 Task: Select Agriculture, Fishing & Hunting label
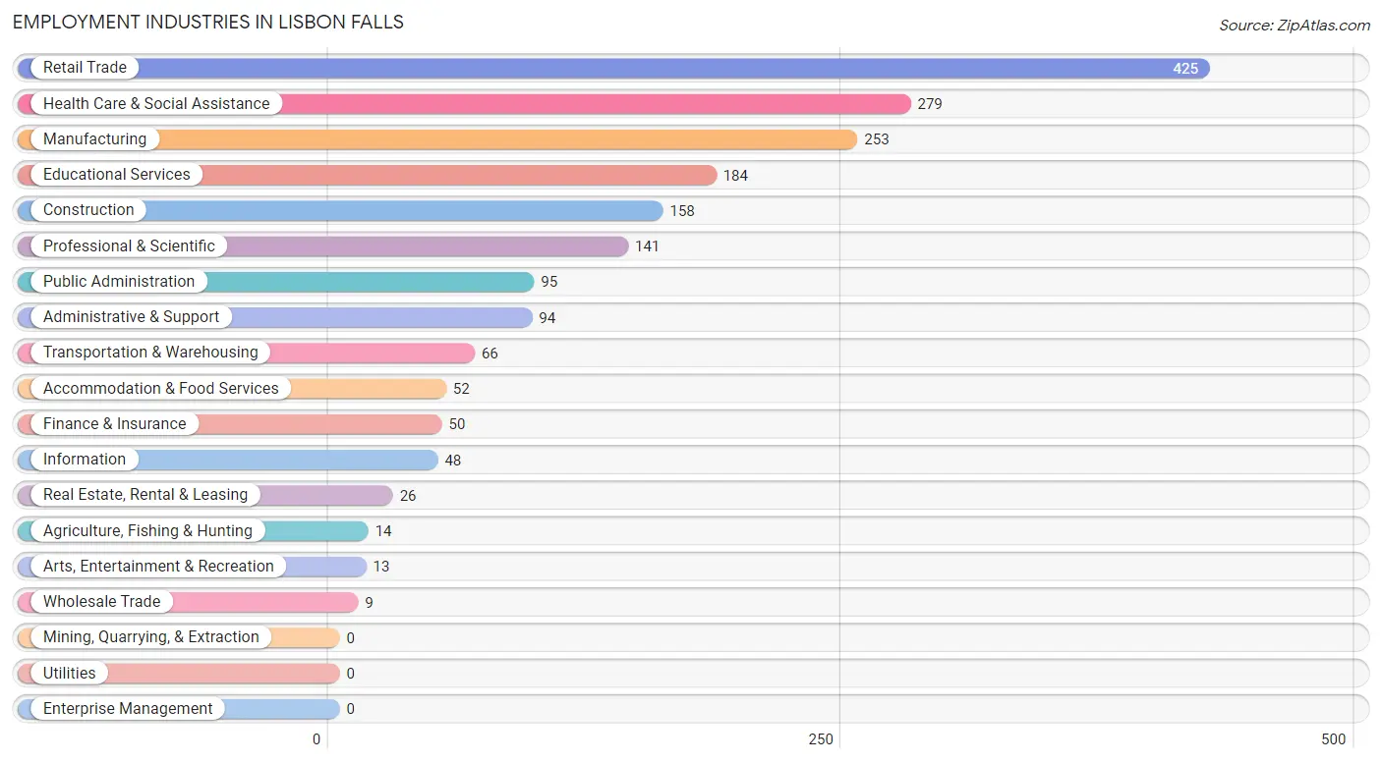[147, 530]
